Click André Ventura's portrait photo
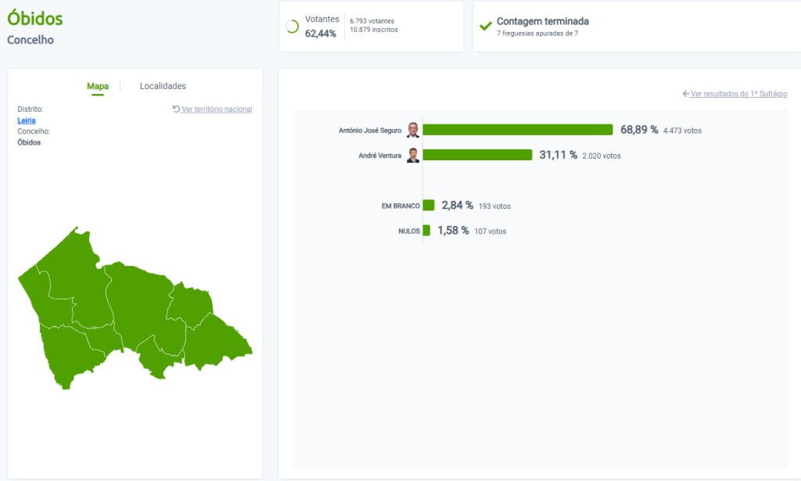The height and width of the screenshot is (481, 801). (413, 155)
